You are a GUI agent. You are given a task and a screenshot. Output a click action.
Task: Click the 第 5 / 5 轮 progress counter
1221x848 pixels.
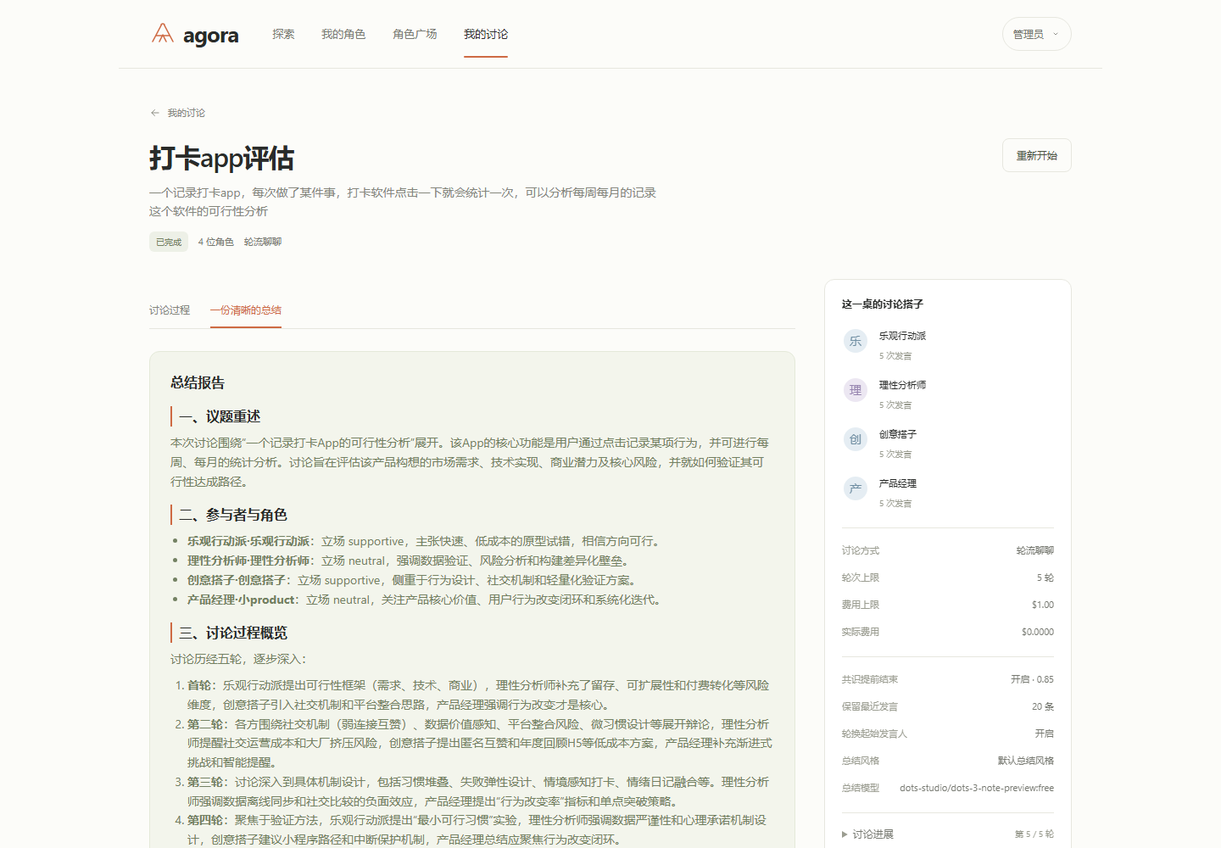pyautogui.click(x=1034, y=834)
